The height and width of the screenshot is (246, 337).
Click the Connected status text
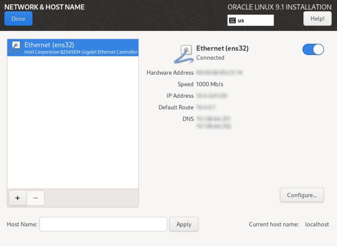[x=210, y=58]
